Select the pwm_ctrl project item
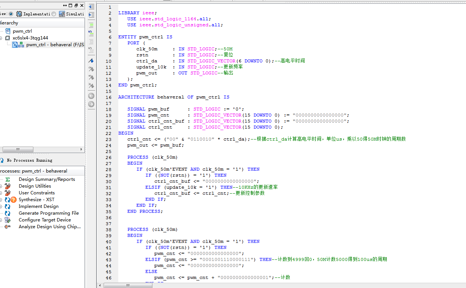 click(x=22, y=31)
